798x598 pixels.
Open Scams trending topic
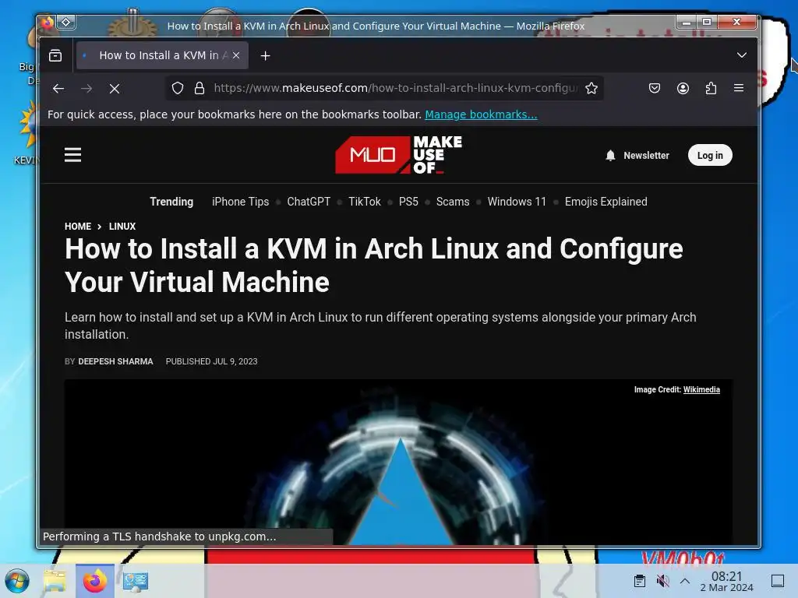click(453, 202)
